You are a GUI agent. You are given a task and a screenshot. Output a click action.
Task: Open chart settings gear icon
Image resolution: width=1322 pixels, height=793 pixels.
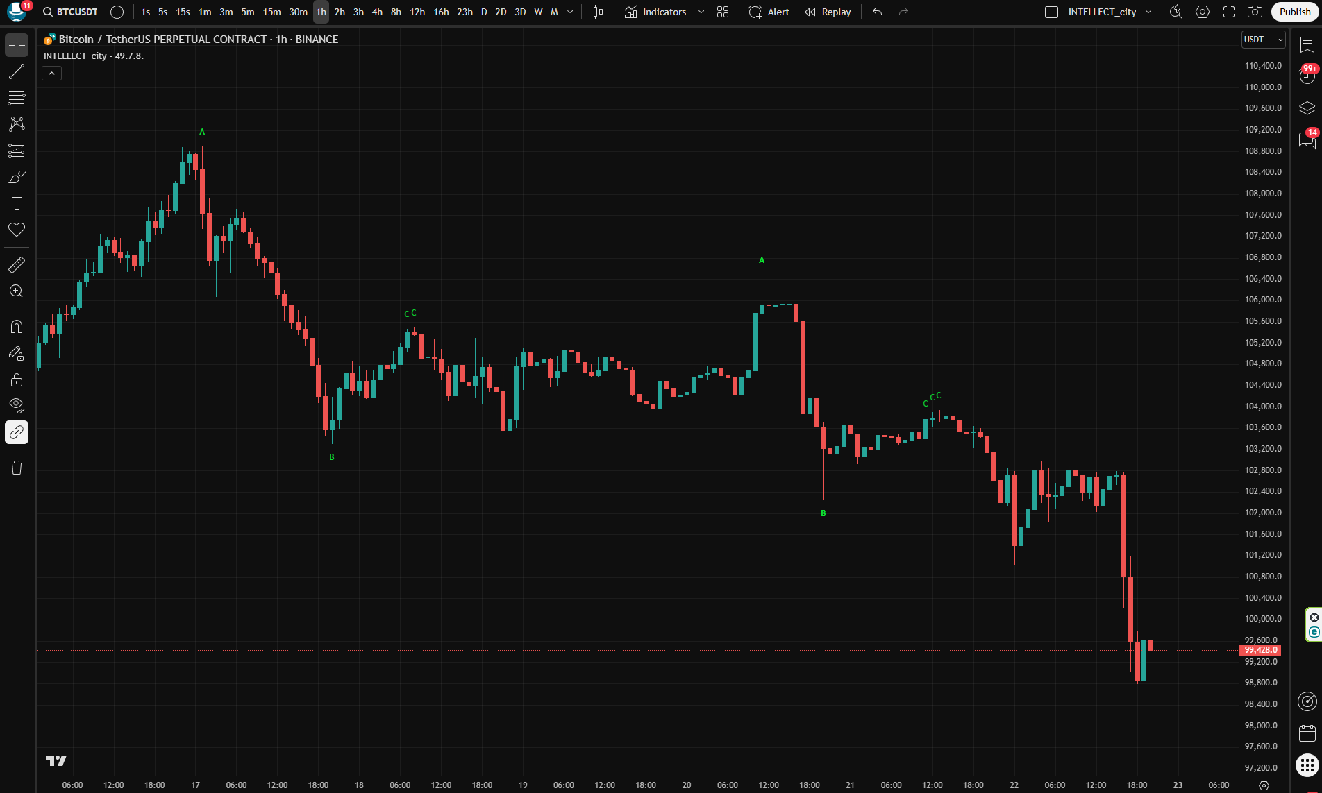pyautogui.click(x=1203, y=12)
